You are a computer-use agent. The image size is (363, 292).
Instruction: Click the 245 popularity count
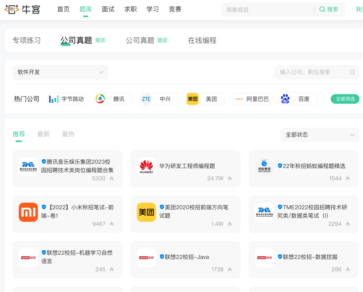pyautogui.click(x=100, y=269)
